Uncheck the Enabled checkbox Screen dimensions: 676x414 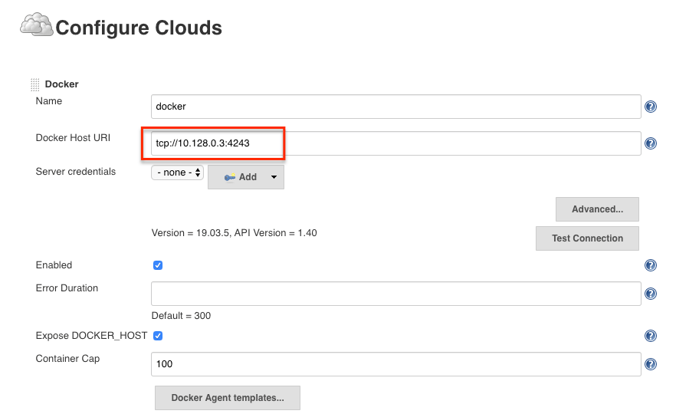tap(158, 265)
